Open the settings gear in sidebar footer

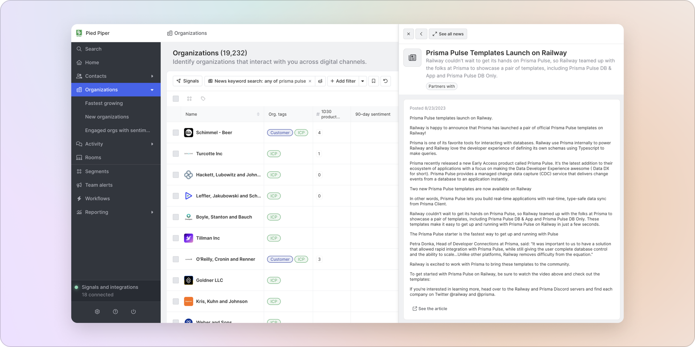pyautogui.click(x=97, y=312)
